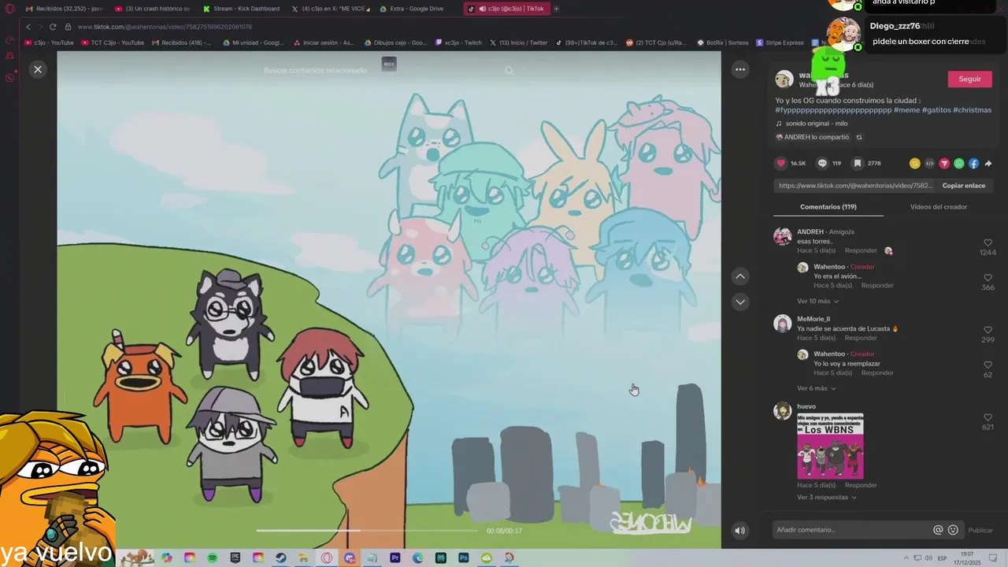1008x567 pixels.
Task: Expand 'Ver 6 más' replies
Action: tap(816, 388)
